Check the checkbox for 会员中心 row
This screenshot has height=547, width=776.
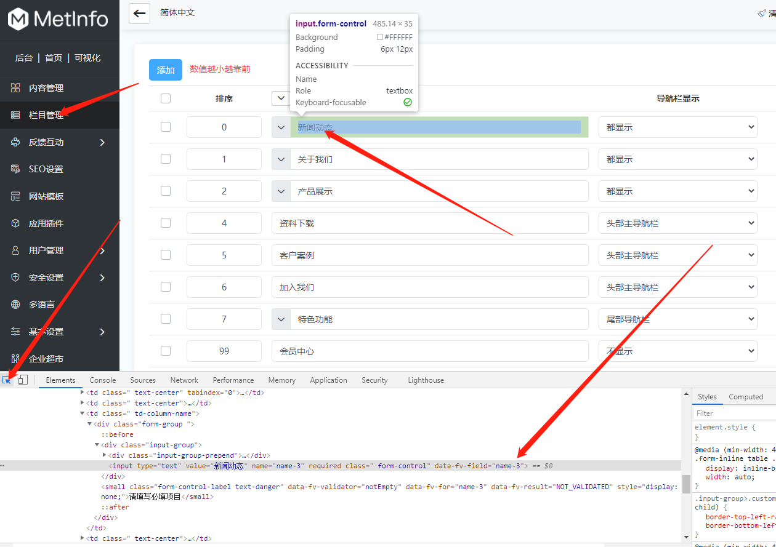[x=165, y=351]
